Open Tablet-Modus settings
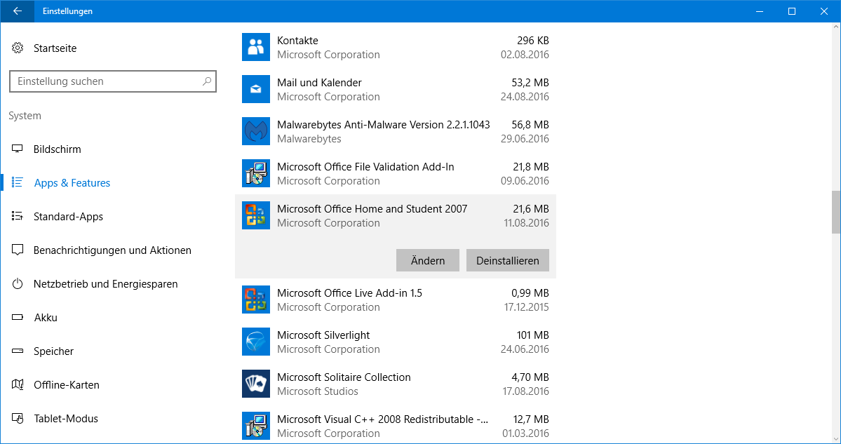This screenshot has width=841, height=444. (x=66, y=419)
